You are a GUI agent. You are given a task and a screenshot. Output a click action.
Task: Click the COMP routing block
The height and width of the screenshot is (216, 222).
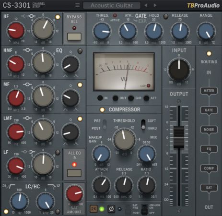click(209, 168)
